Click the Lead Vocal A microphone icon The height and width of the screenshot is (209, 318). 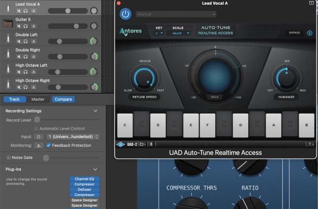(x=8, y=8)
